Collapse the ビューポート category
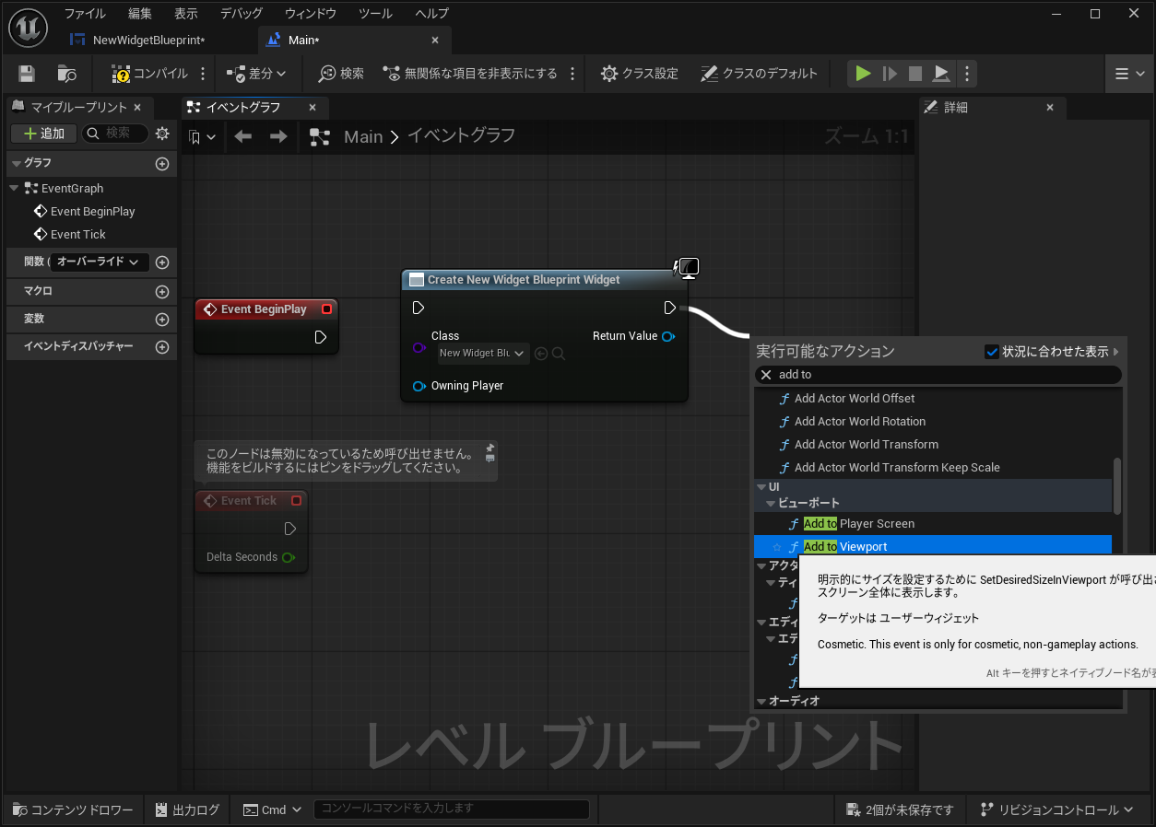1156x827 pixels. (771, 504)
